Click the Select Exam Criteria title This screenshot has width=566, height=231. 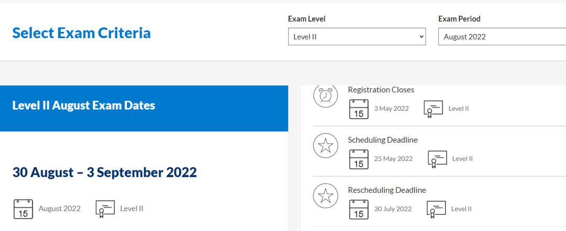(81, 33)
